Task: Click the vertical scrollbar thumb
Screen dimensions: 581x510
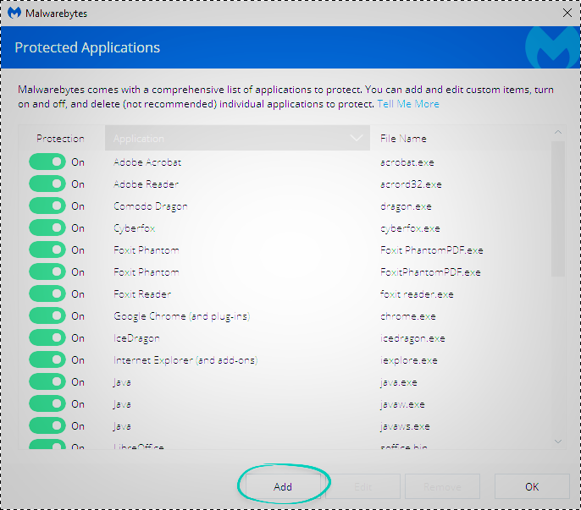Action: pos(557,207)
